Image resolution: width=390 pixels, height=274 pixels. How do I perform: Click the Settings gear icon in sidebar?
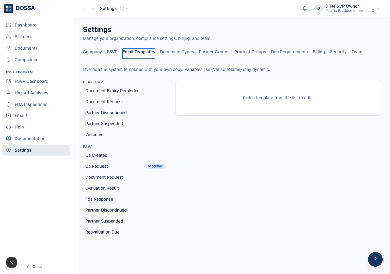9,150
